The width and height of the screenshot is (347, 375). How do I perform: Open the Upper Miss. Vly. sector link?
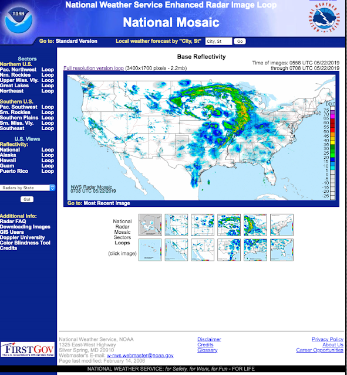click(x=19, y=80)
